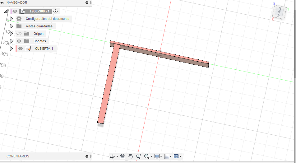Select the T900x900 v1 document name
Viewport: 296px width, 163px height.
tap(39, 11)
